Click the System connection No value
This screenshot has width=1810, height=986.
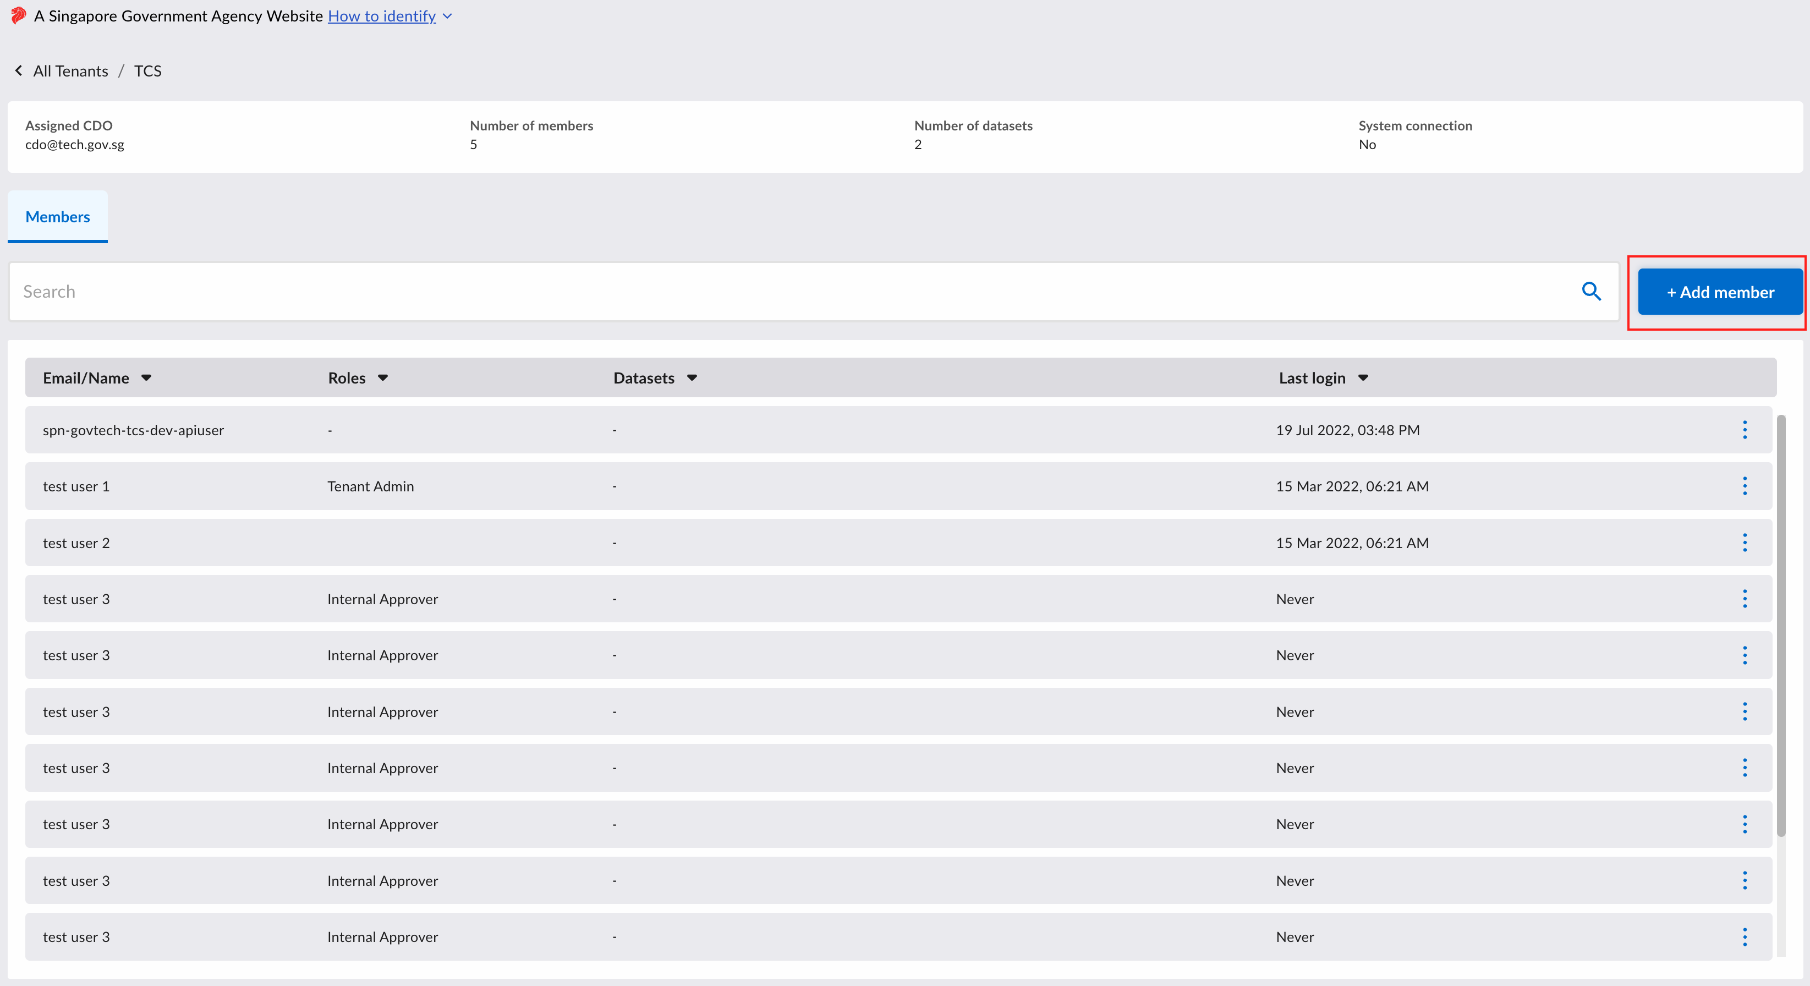click(1367, 144)
